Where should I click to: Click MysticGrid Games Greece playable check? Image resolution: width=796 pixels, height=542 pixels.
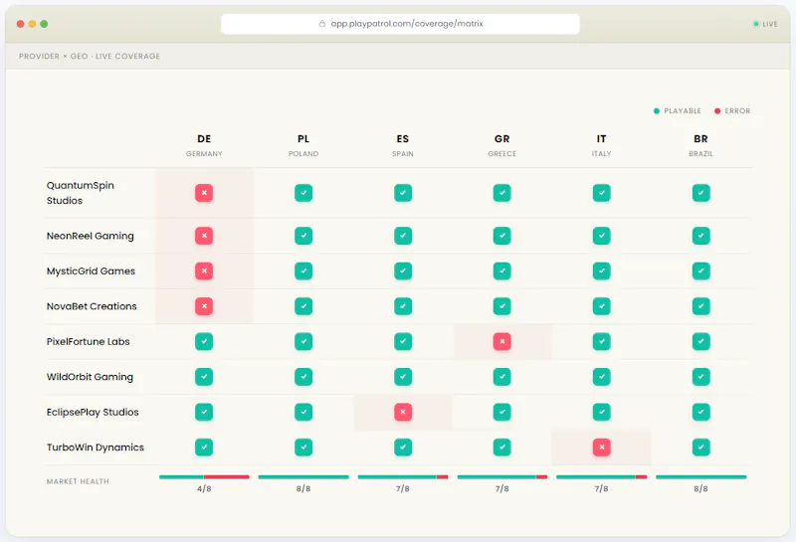pos(502,271)
